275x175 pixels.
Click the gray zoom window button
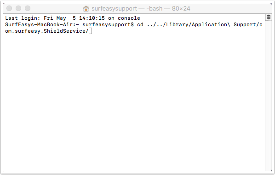pyautogui.click(x=28, y=8)
